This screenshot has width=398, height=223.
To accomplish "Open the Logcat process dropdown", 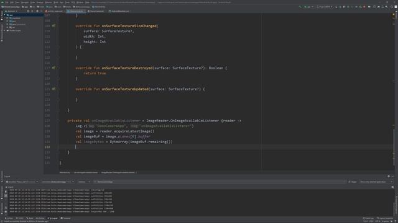I will 58,181.
